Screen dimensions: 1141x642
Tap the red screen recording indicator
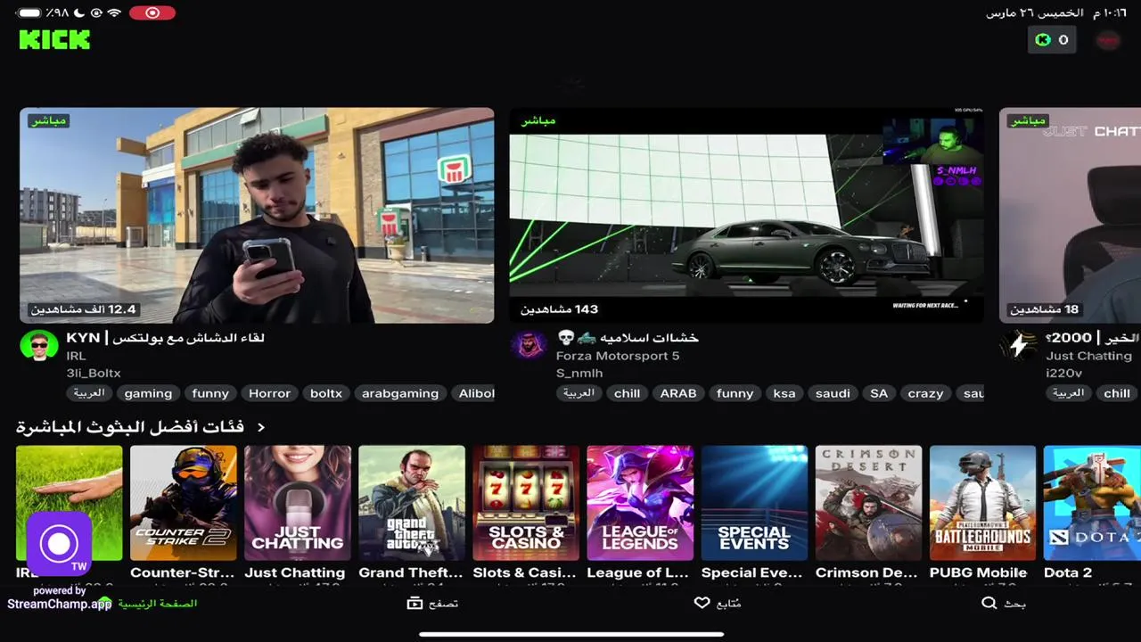[152, 13]
